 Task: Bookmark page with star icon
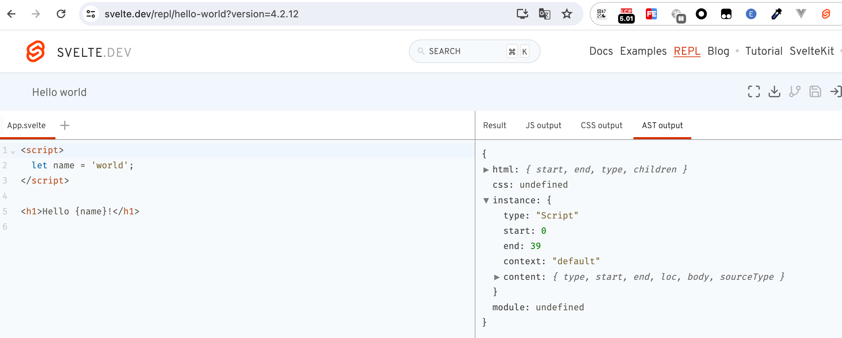[567, 14]
